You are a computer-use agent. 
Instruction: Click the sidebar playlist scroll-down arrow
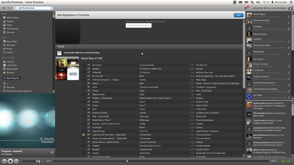point(54,92)
